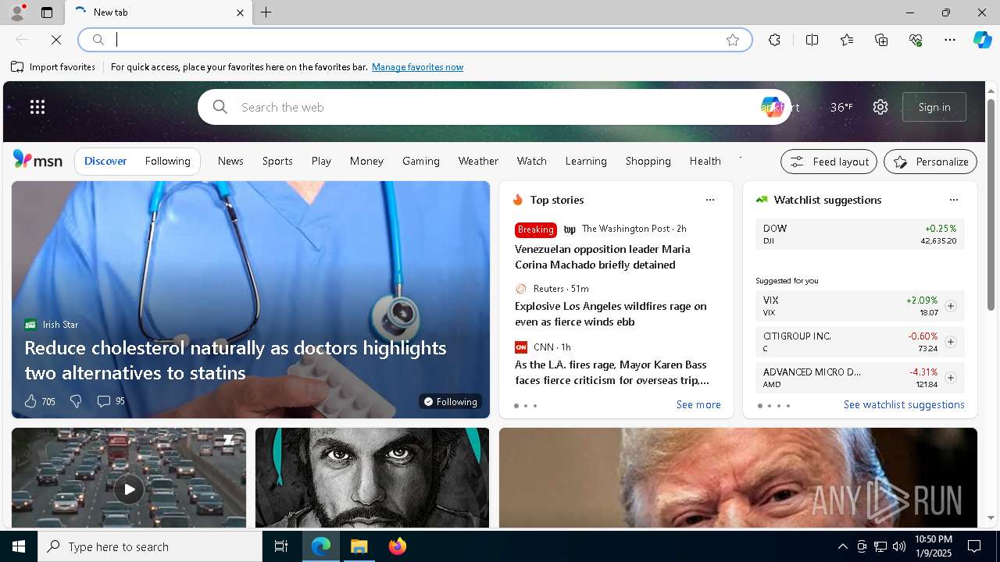The height and width of the screenshot is (562, 1000).
Task: Open the Extensions puzzle icon
Action: click(774, 40)
